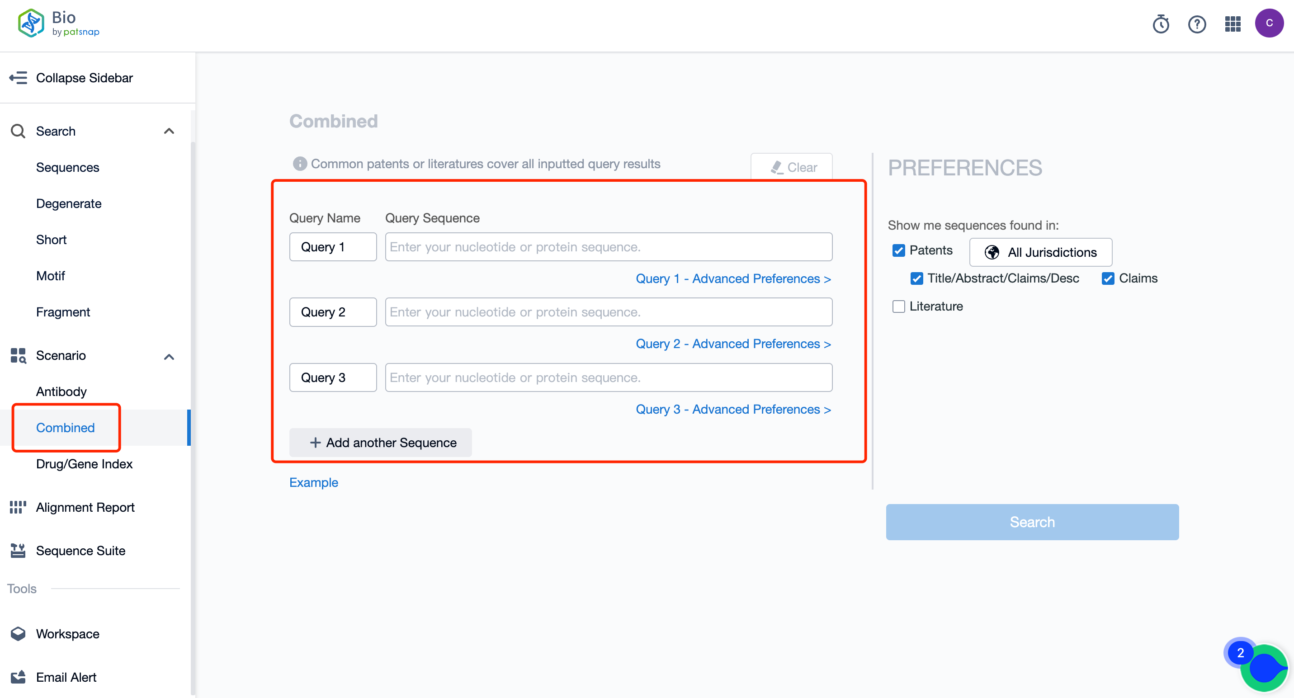
Task: Select Antibody in the sidebar
Action: [x=61, y=391]
